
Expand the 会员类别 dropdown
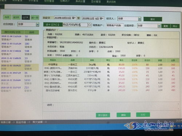37,24
